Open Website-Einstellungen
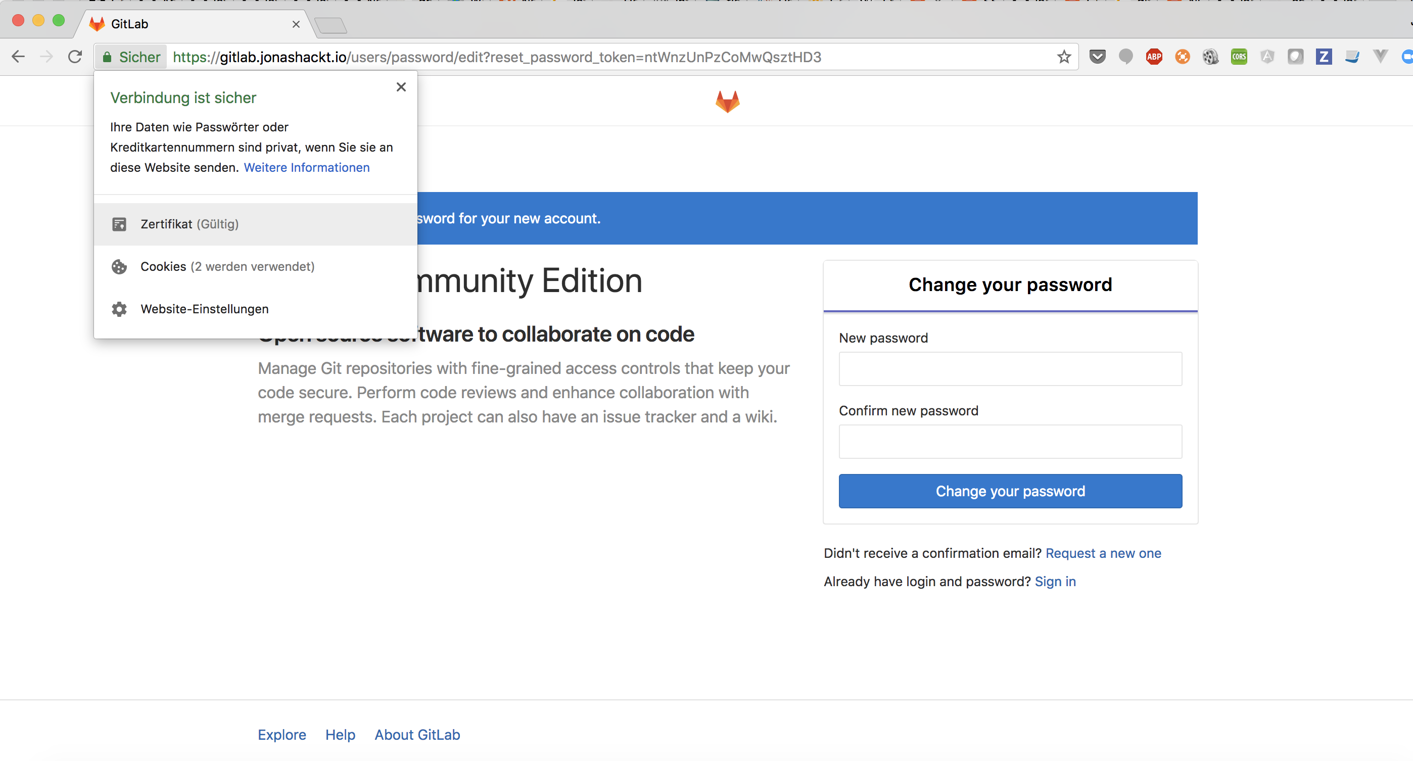Viewport: 1413px width, 761px height. click(x=204, y=309)
